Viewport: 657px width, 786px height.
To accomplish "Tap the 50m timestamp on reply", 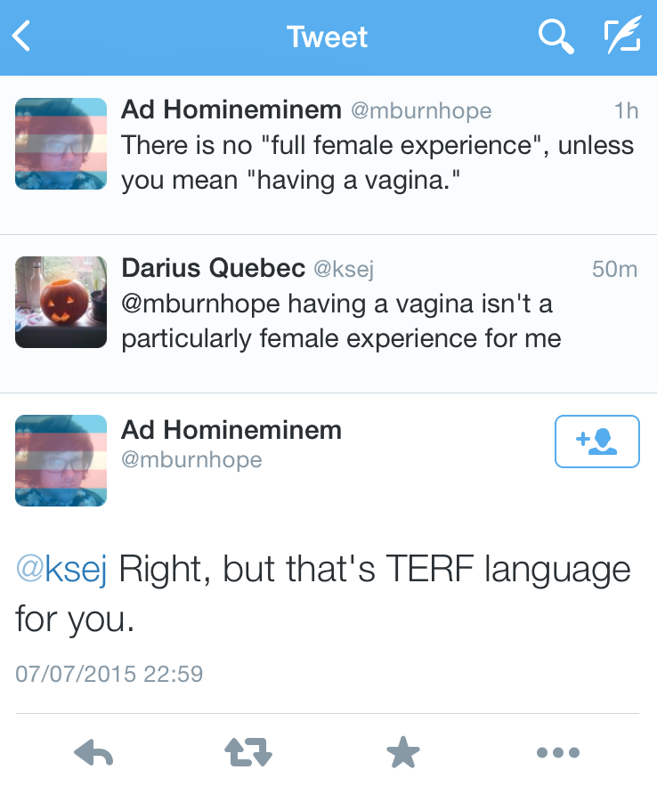I will [614, 269].
